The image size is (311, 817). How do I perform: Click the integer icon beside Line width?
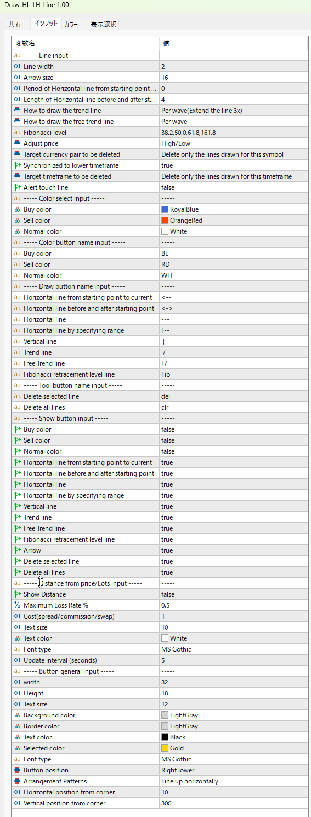[x=17, y=67]
